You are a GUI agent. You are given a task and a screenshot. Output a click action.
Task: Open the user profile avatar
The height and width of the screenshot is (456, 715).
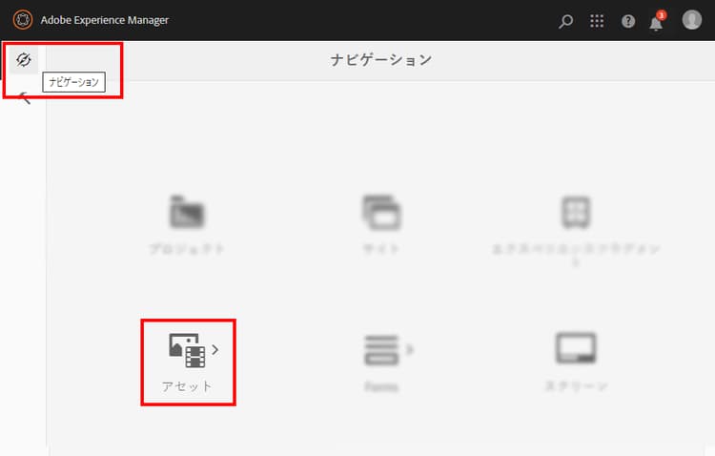[x=692, y=20]
